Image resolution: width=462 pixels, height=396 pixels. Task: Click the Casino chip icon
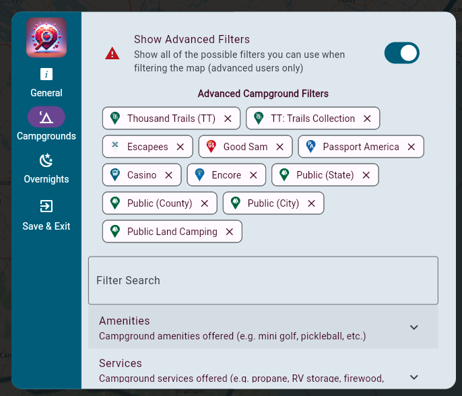(x=115, y=175)
